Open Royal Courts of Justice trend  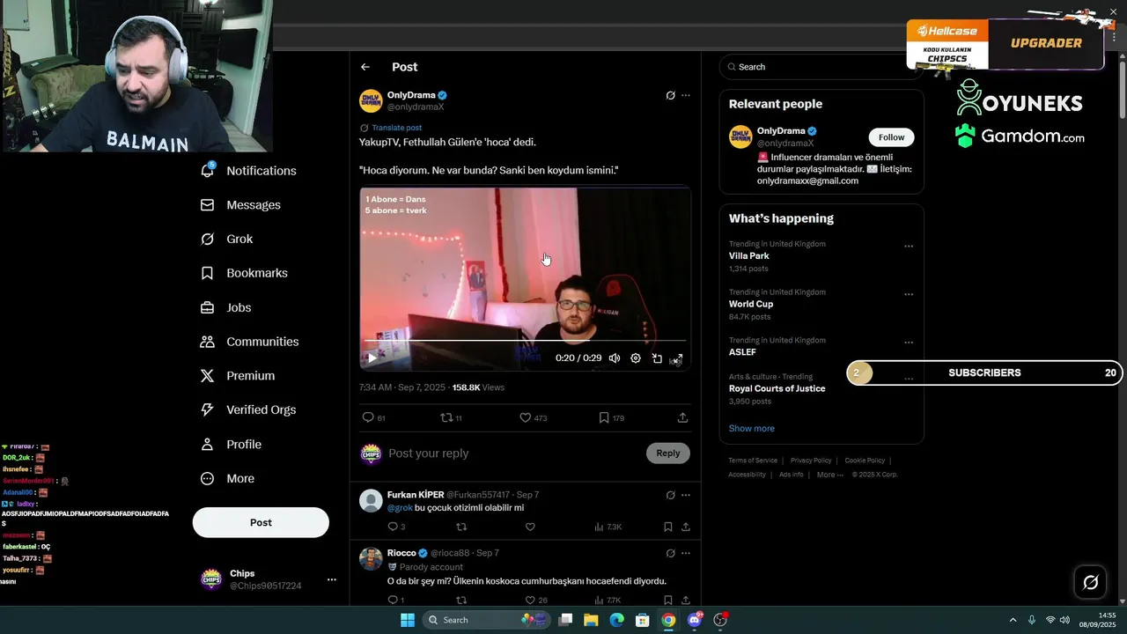click(x=777, y=388)
